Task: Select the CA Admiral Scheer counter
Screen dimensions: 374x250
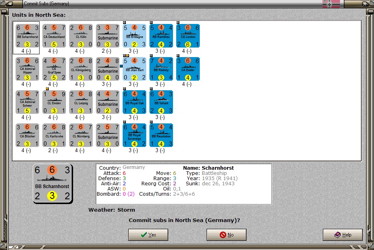Action: tap(27, 102)
